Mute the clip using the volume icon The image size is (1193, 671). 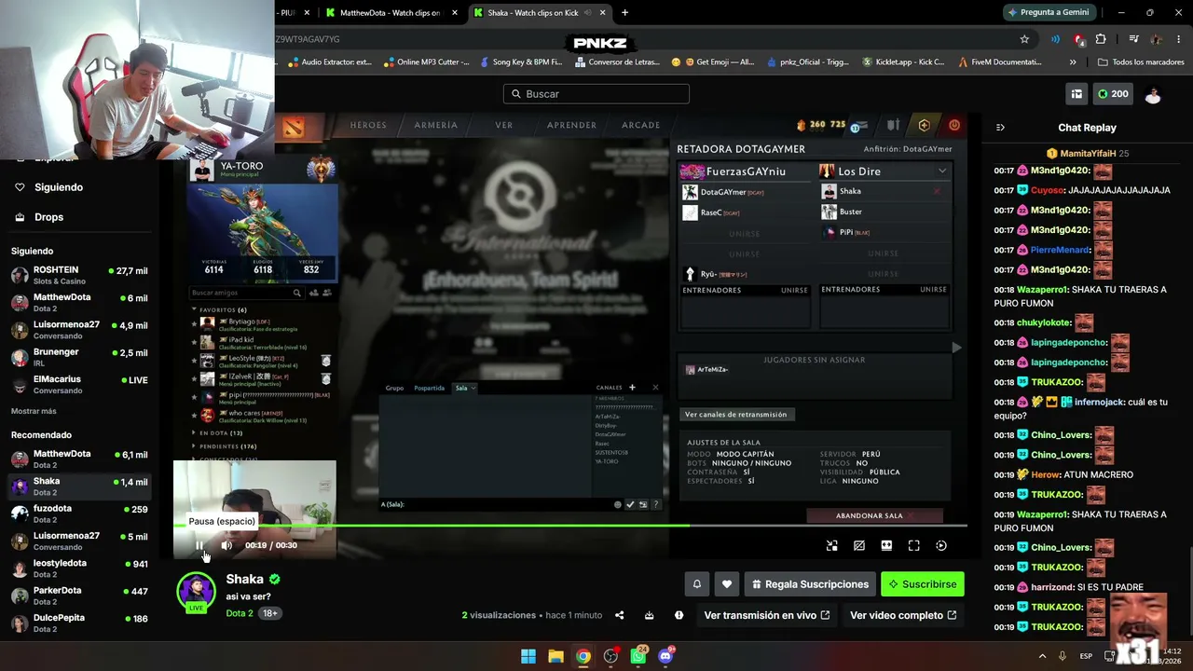click(226, 545)
